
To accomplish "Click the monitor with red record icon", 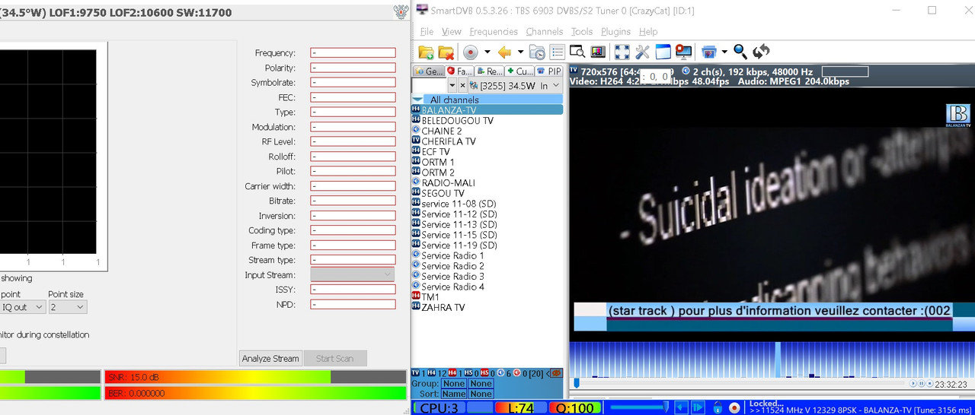I will click(x=683, y=52).
